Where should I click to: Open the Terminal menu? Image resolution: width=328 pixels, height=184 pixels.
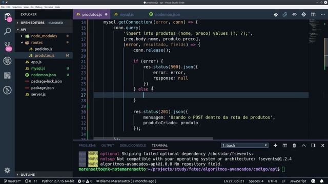point(49,7)
